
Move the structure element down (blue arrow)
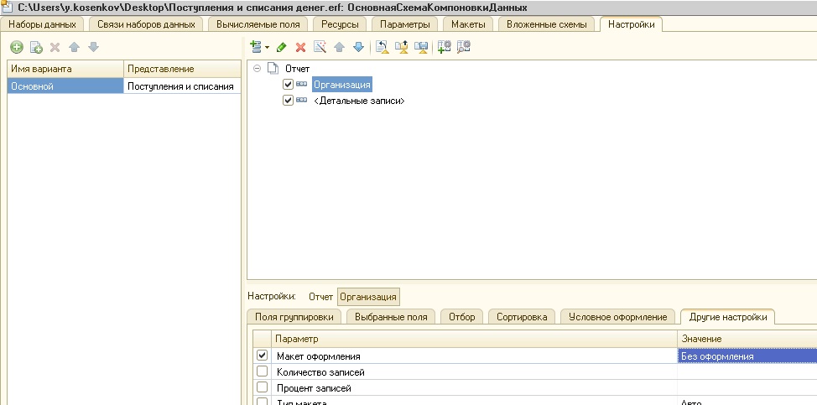click(x=358, y=47)
